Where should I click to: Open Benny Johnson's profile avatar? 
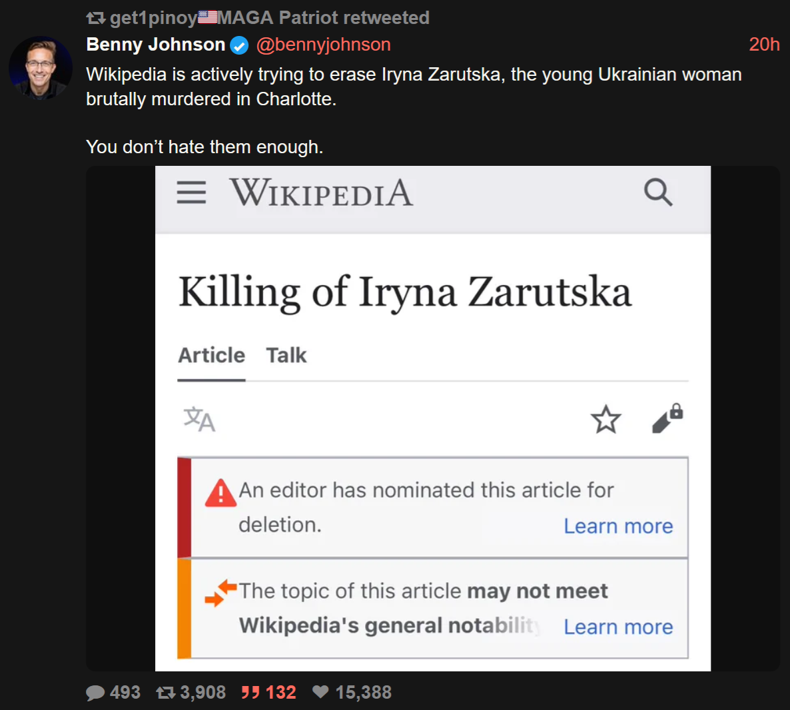[x=41, y=67]
